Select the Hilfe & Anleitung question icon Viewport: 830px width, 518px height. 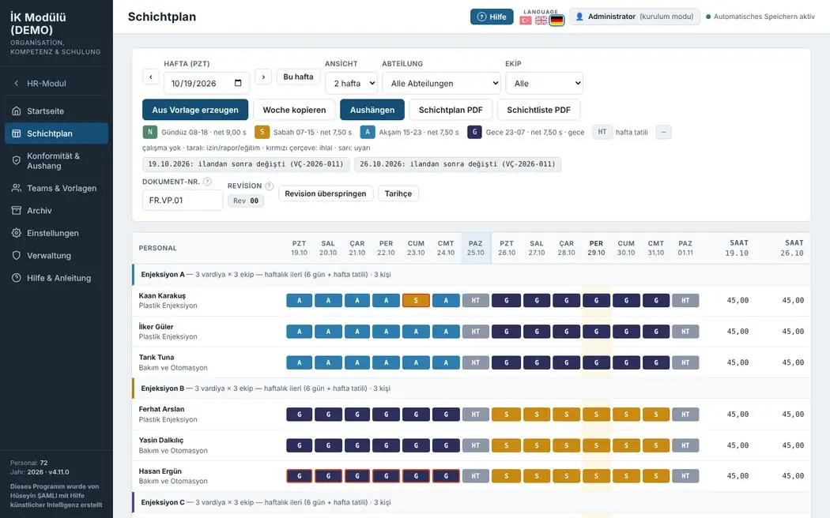pyautogui.click(x=17, y=278)
